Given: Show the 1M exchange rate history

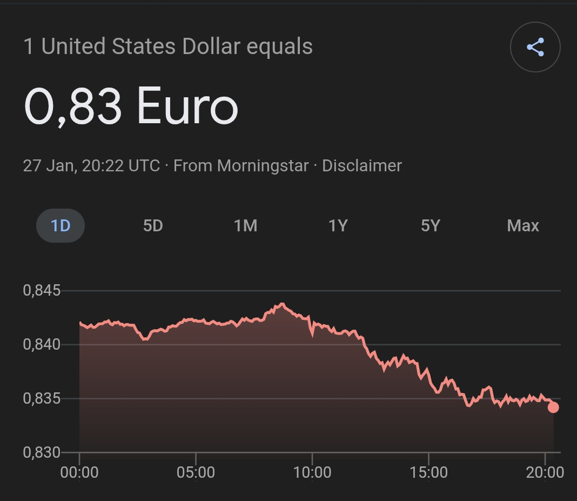Looking at the screenshot, I should [x=245, y=225].
